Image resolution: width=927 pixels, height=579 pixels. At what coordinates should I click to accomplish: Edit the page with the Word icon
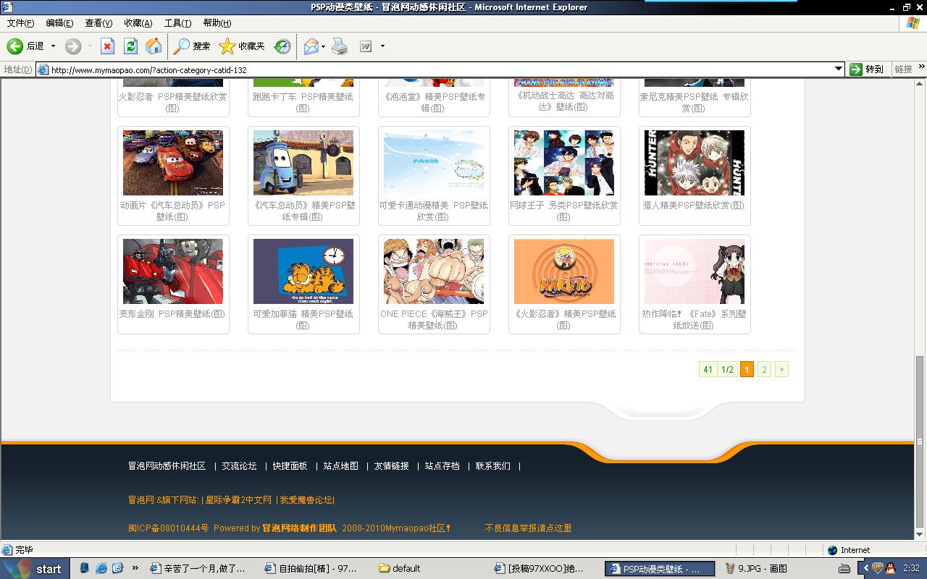(366, 46)
